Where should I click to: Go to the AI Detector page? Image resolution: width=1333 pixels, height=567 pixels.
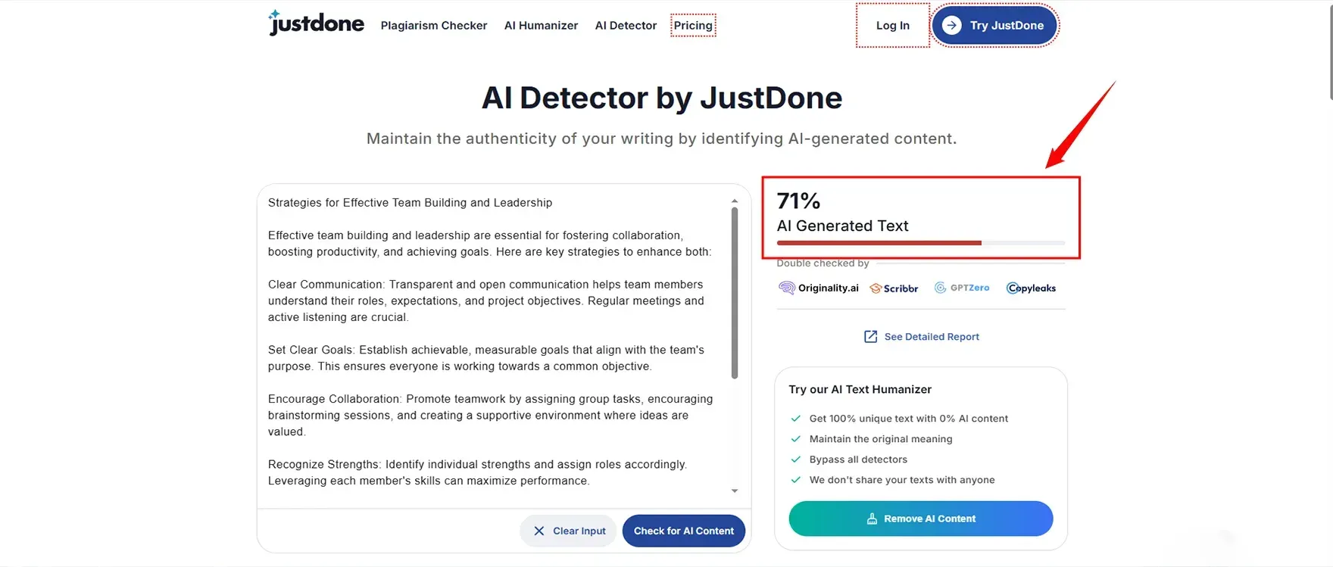626,26
